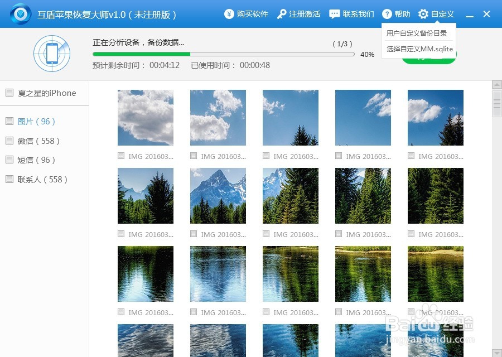502x357 pixels.
Task: Open second-row first thumbnail with dark pine
Action: (146, 196)
